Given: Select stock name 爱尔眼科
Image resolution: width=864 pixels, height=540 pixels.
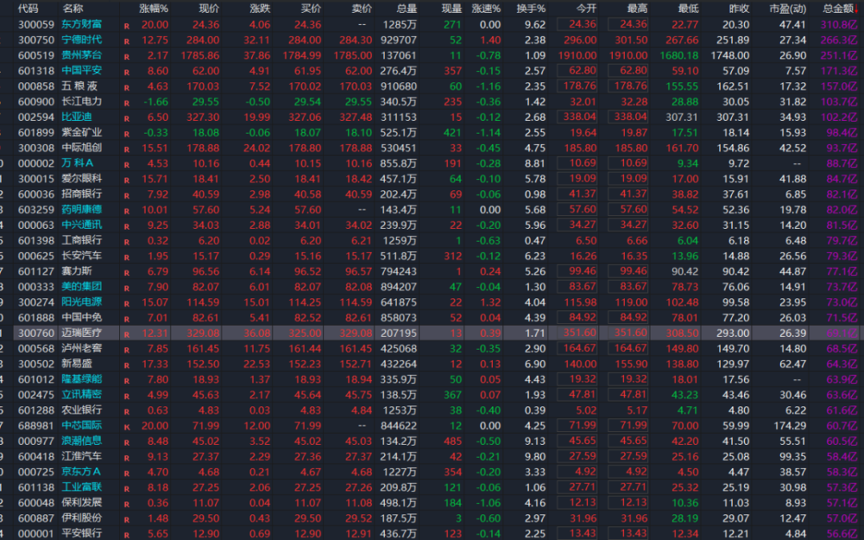Looking at the screenshot, I should 82,178.
